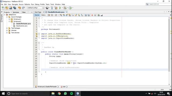Open the dropdown arrow beside the globe icon
This screenshot has height=96, width=172.
(49, 8)
